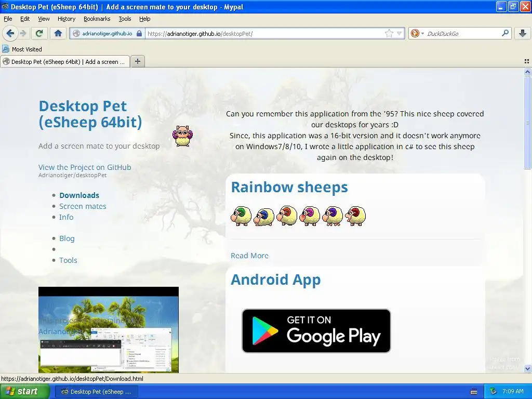Image resolution: width=532 pixels, height=399 pixels.
Task: Open the Downloads sidebar link
Action: point(79,195)
